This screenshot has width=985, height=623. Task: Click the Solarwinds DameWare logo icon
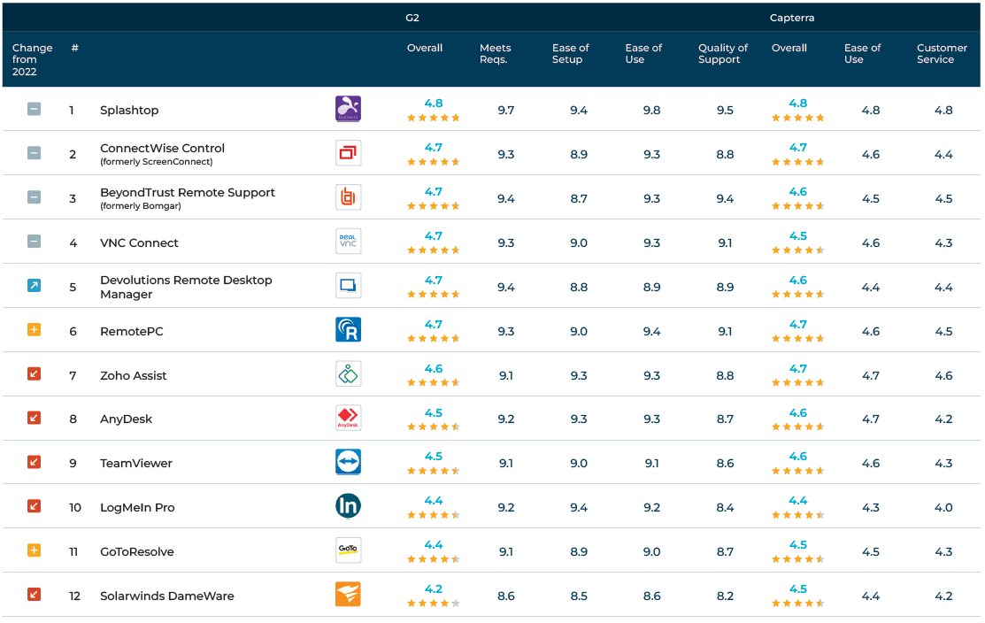point(348,594)
